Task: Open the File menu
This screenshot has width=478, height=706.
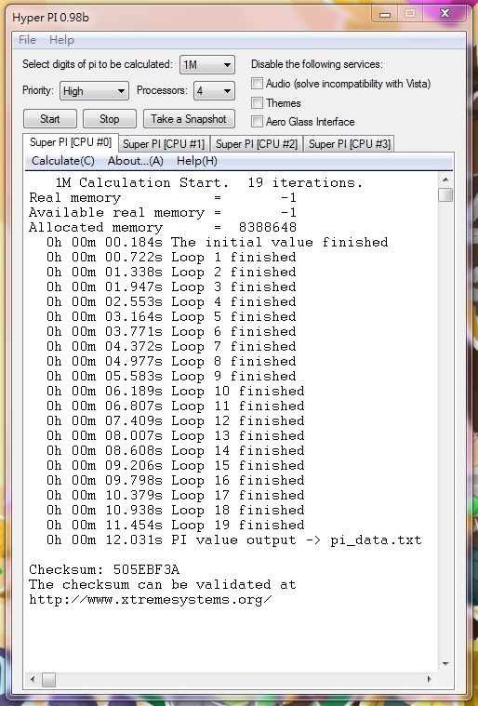Action: coord(27,40)
